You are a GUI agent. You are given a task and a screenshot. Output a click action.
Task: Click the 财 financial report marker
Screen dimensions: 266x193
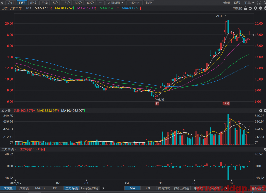pos(157,103)
